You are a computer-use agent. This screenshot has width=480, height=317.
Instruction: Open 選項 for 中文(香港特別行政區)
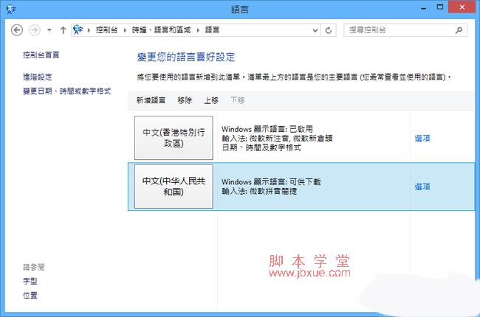click(x=422, y=139)
